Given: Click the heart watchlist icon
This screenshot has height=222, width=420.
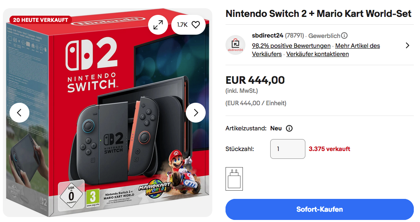Looking at the screenshot, I should click(x=196, y=25).
